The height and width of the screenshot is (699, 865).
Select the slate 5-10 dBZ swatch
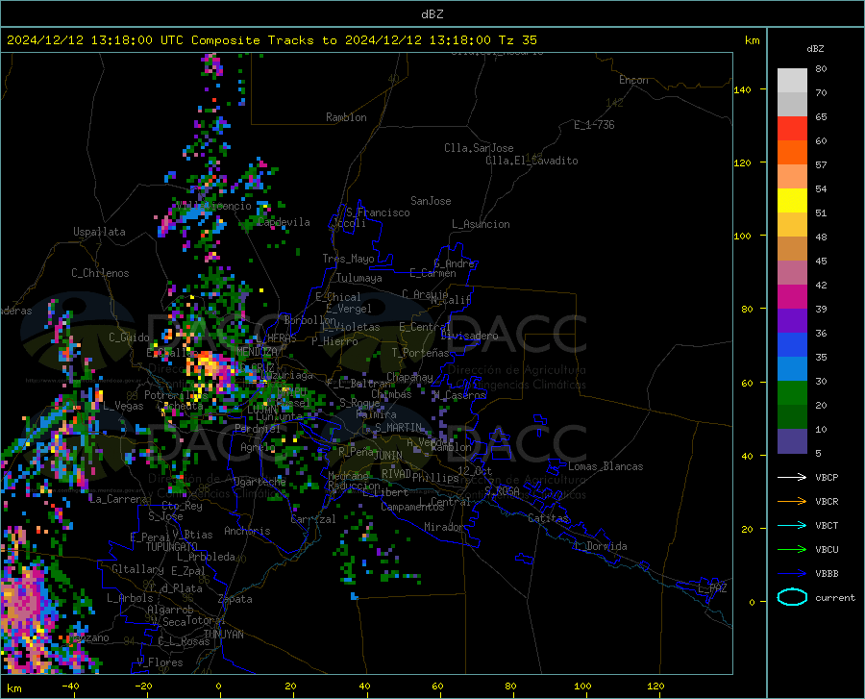point(792,441)
